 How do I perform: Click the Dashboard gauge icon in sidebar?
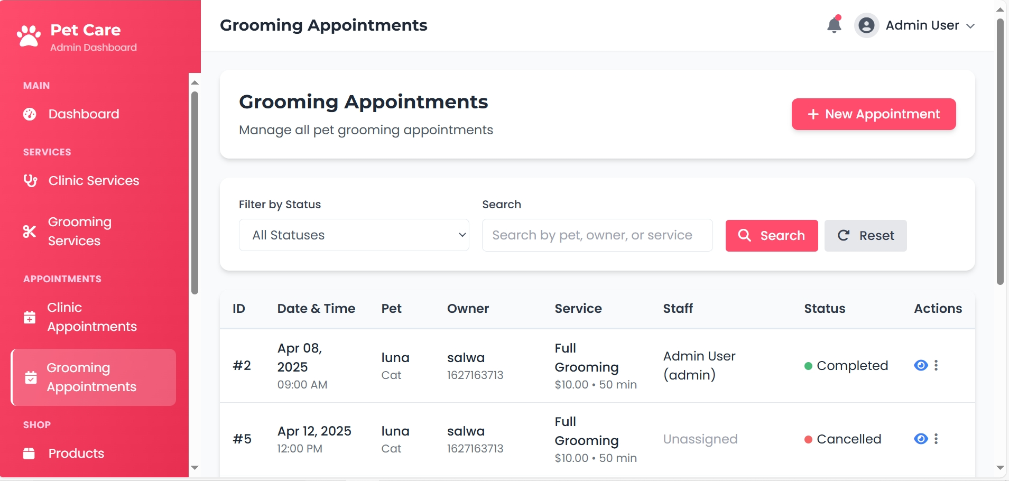click(x=30, y=114)
